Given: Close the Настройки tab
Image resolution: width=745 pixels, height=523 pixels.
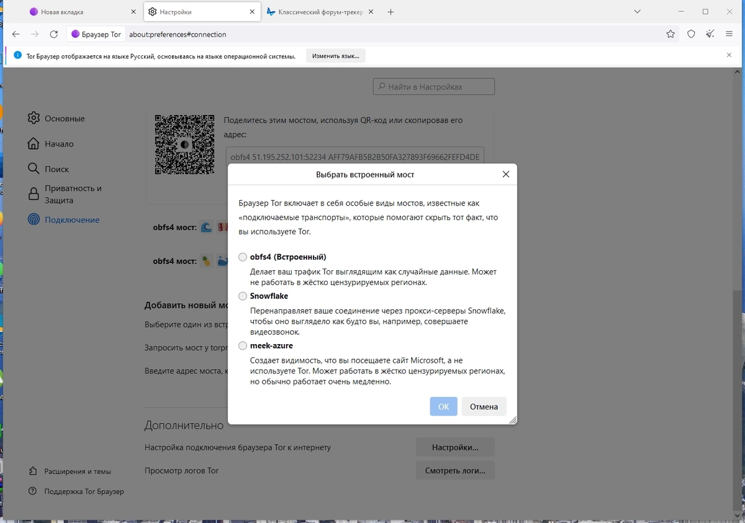Looking at the screenshot, I should coord(252,12).
